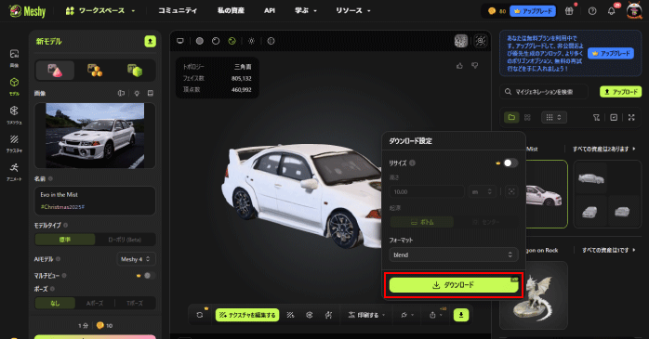This screenshot has height=339, width=649.
Task: Open the テクスチャ (Texture) sidebar tool
Action: tap(14, 143)
